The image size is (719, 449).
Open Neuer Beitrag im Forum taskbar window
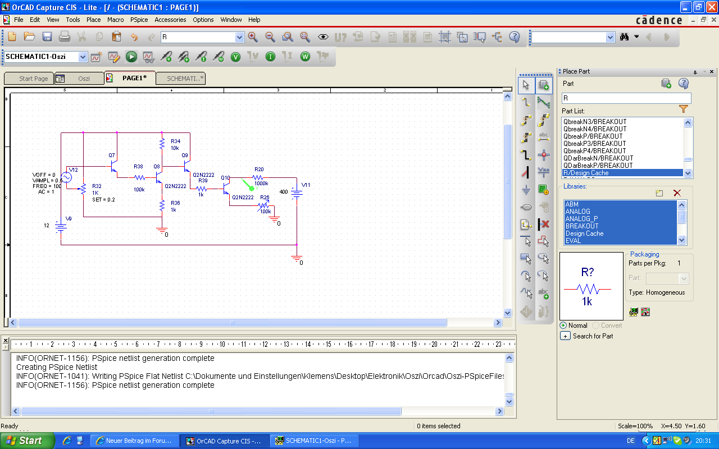point(135,441)
